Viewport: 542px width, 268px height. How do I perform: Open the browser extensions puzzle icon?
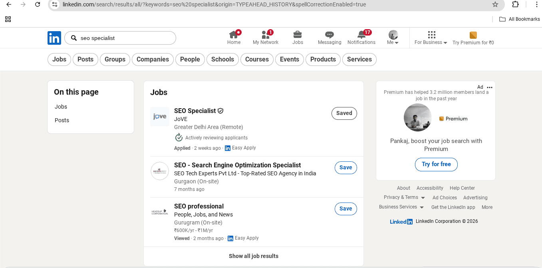[x=516, y=4]
